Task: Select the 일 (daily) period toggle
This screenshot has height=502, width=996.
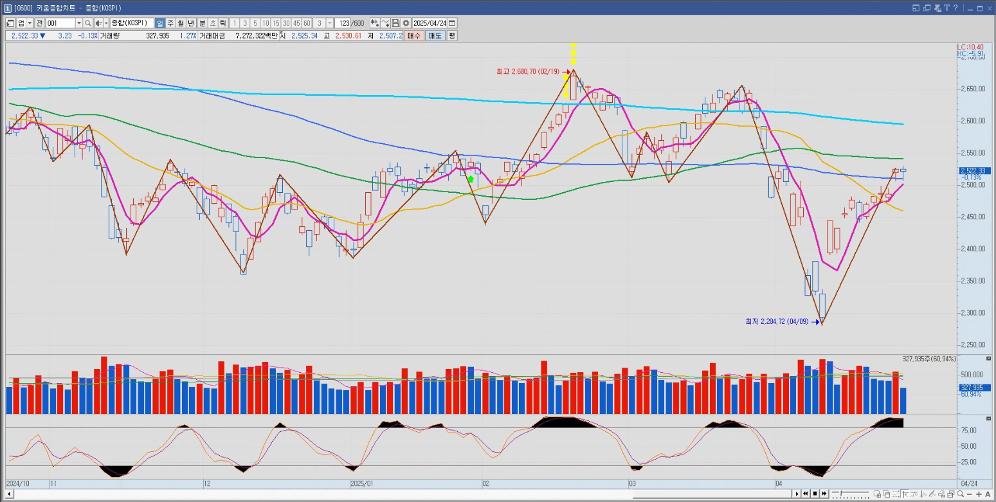Action: [x=161, y=22]
